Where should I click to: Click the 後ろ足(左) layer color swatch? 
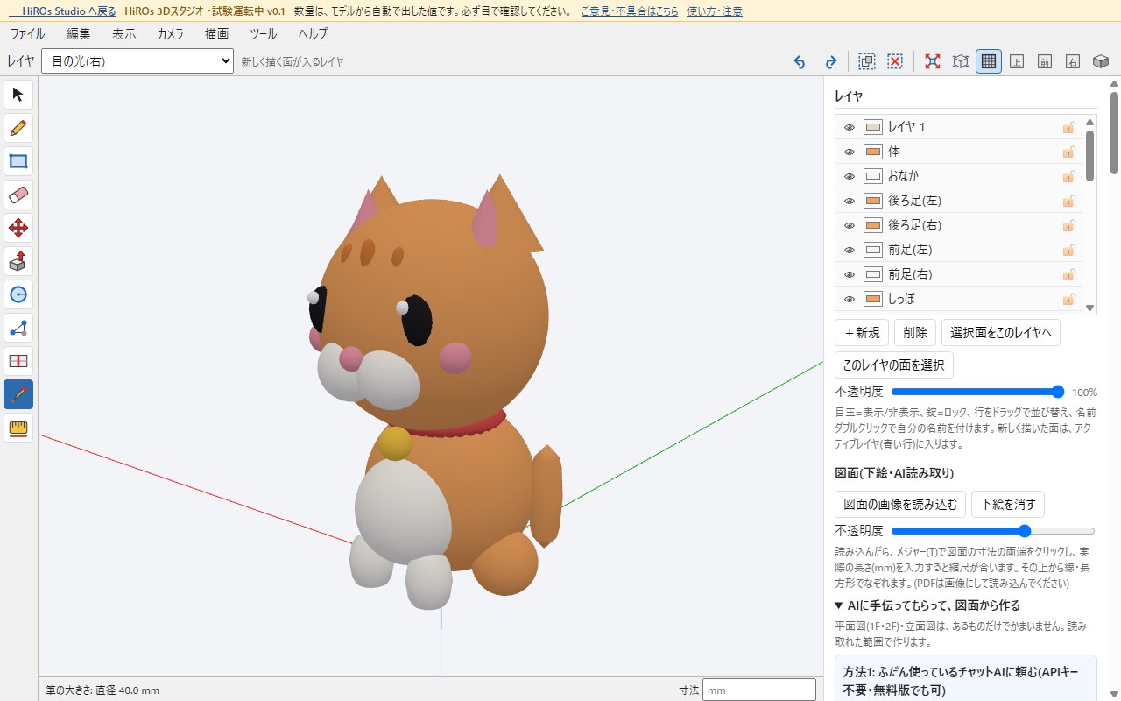click(872, 201)
